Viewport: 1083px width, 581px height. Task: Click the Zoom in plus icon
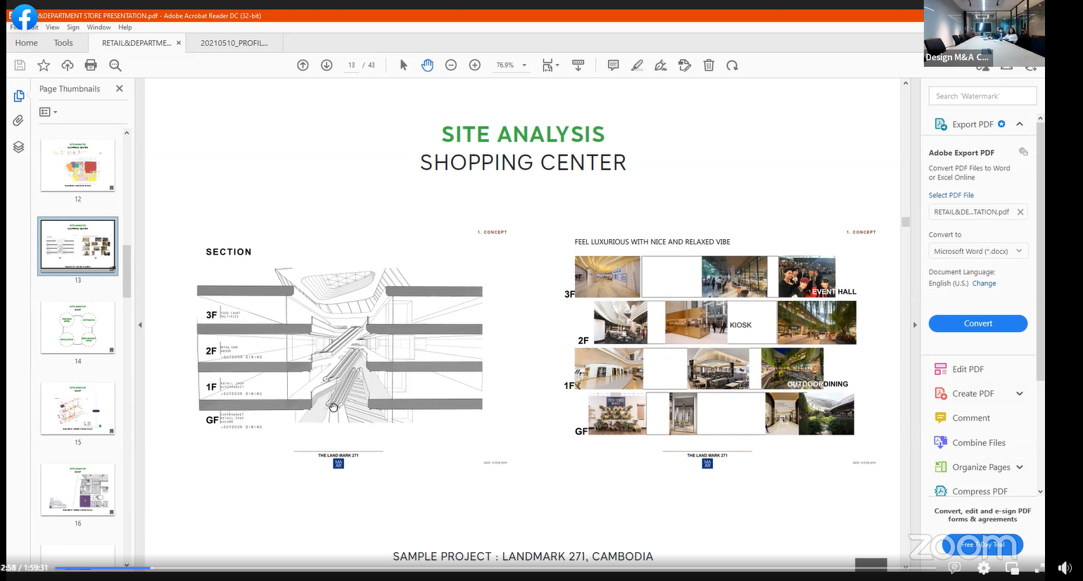(x=475, y=65)
